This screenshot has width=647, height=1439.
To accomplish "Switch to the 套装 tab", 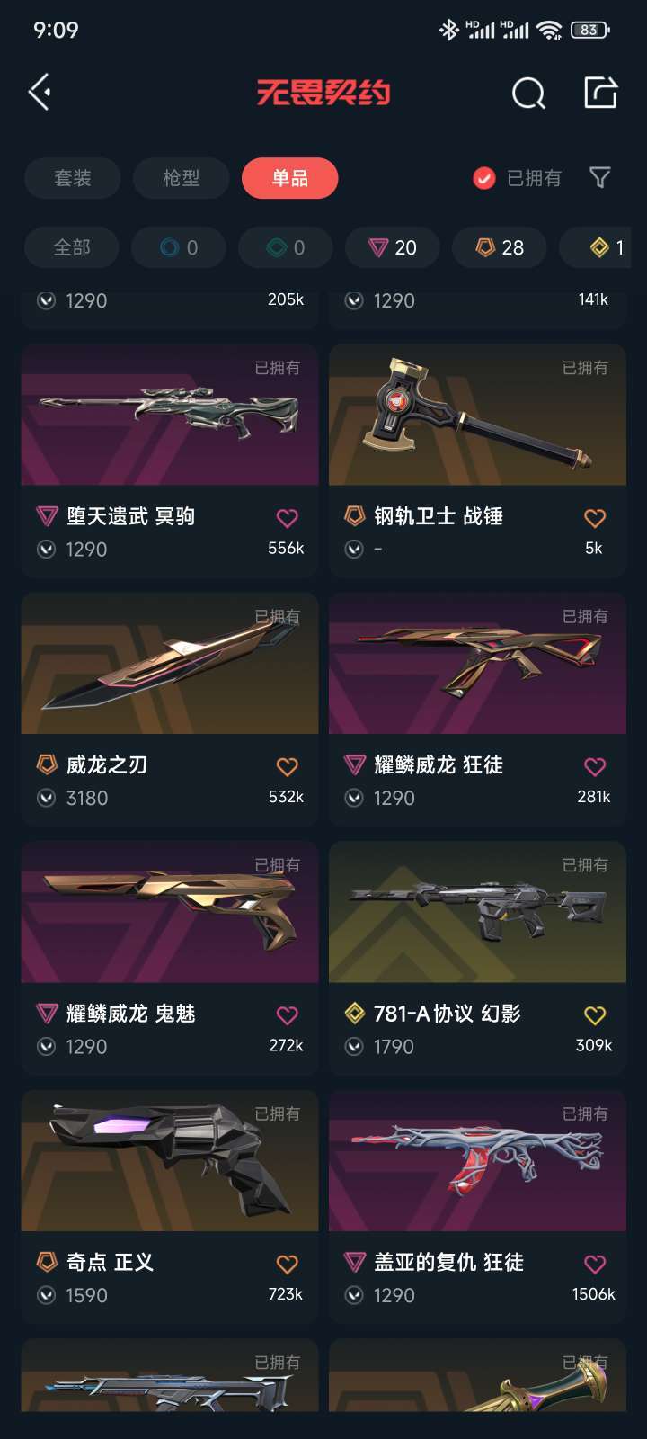I will click(x=73, y=178).
